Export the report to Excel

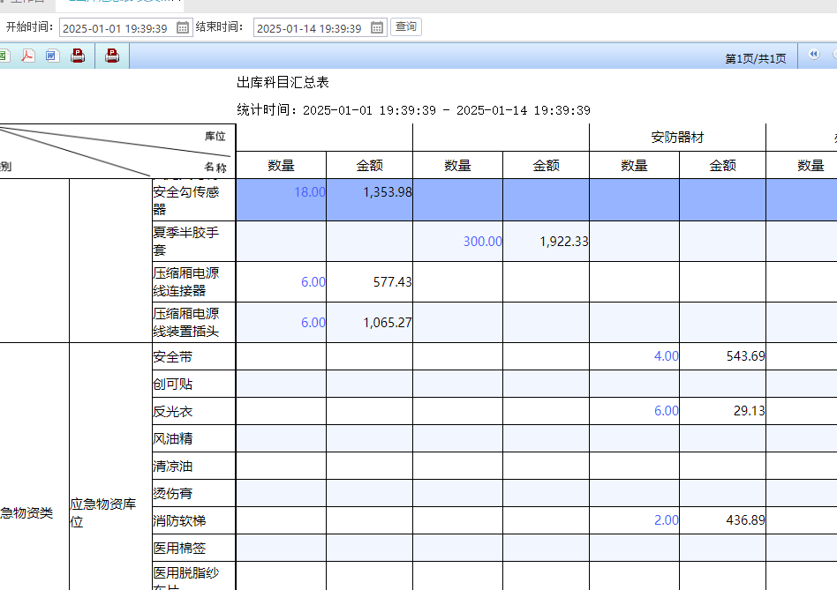pyautogui.click(x=4, y=56)
